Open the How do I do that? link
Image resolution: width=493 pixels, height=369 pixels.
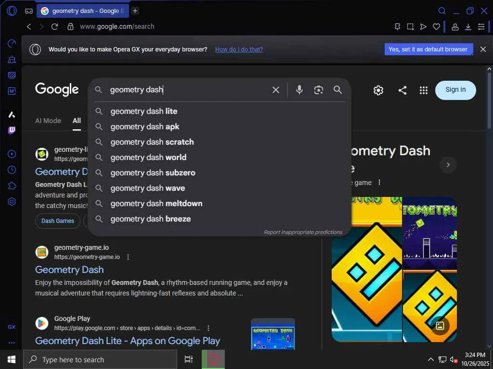coord(239,49)
